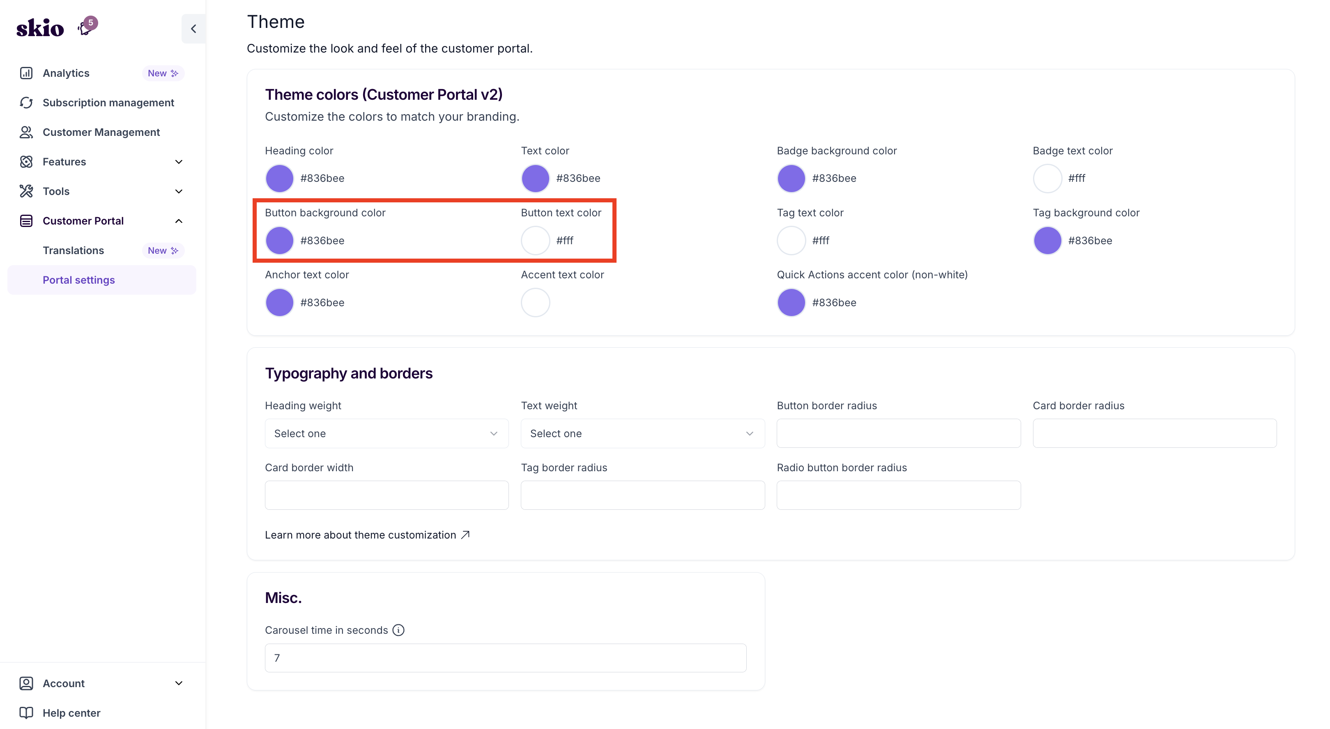Click the Analytics chart icon
Screen dimensions: 1330x729
click(x=26, y=73)
